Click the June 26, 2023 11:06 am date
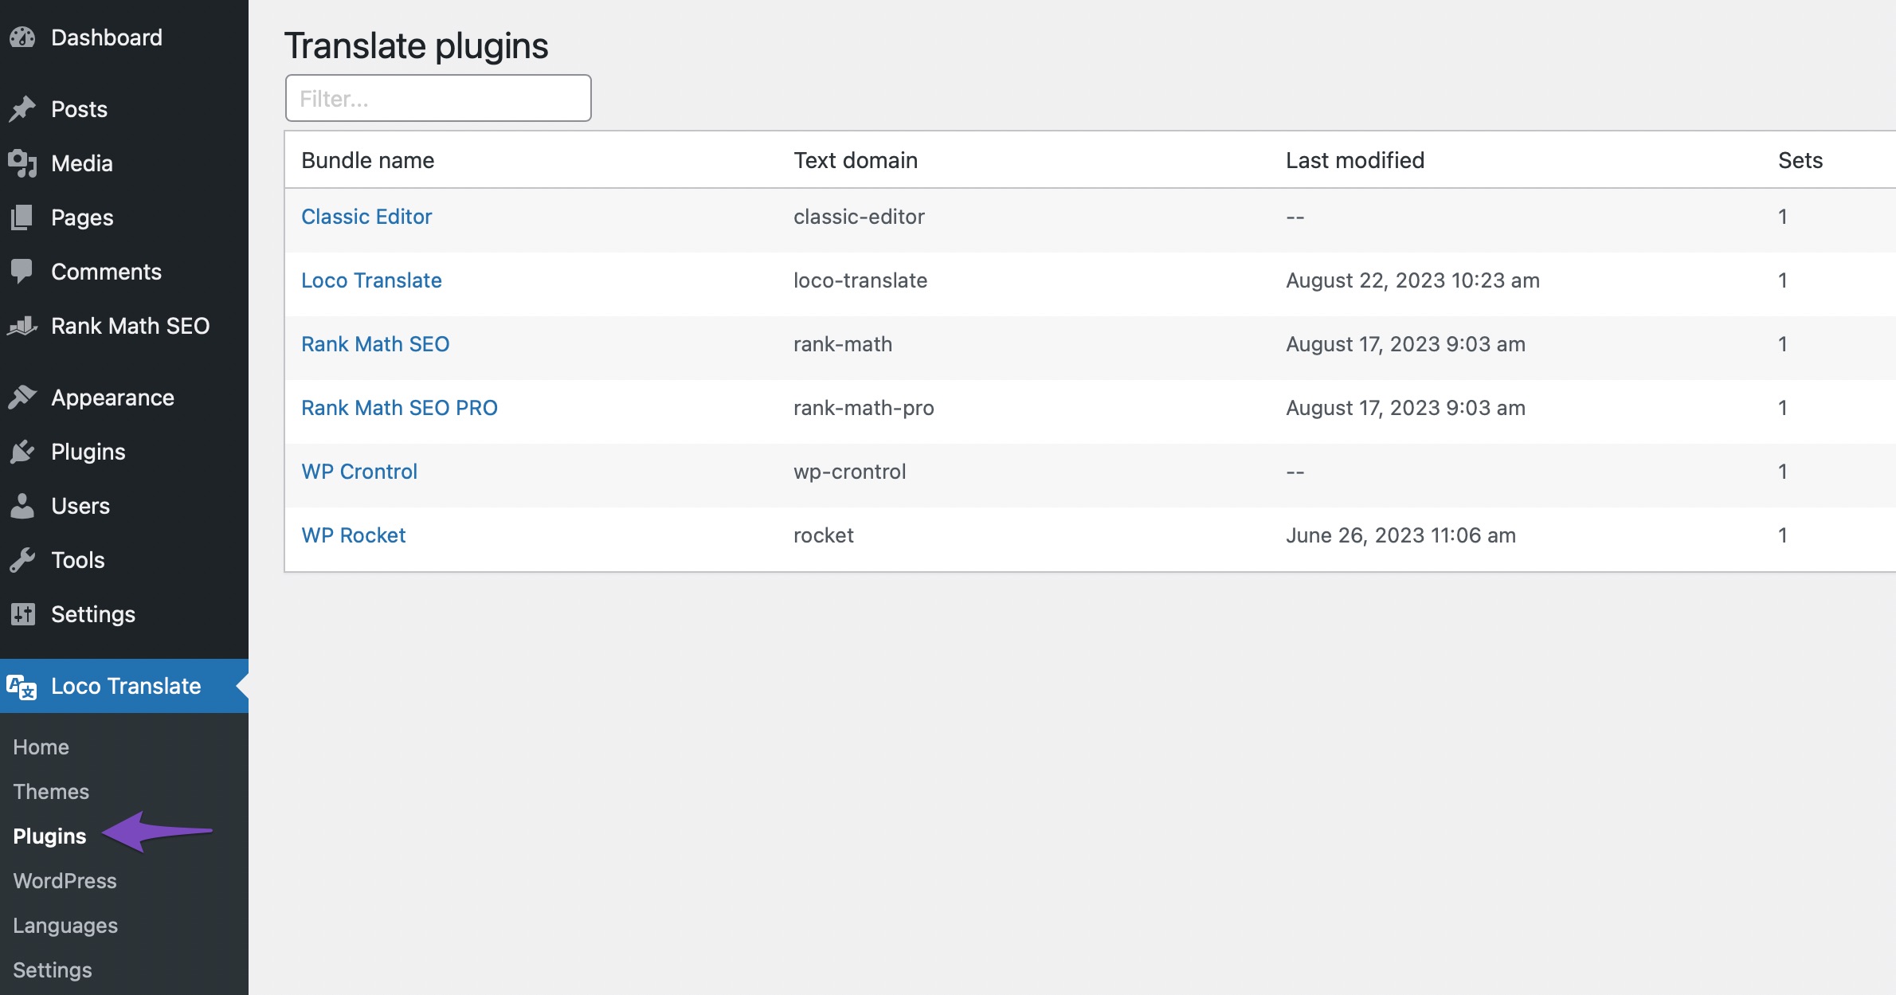The height and width of the screenshot is (995, 1896). (x=1400, y=535)
